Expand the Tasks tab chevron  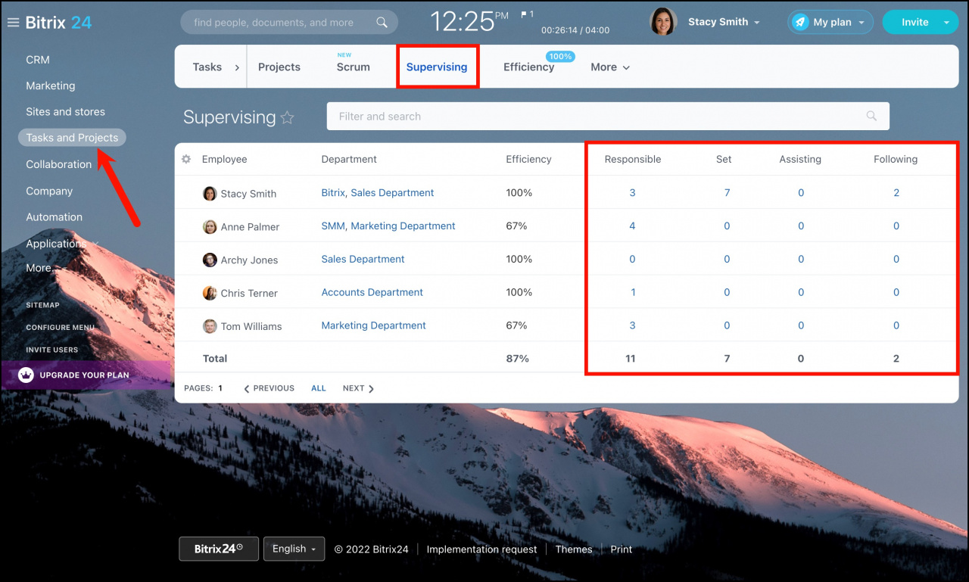(x=237, y=67)
